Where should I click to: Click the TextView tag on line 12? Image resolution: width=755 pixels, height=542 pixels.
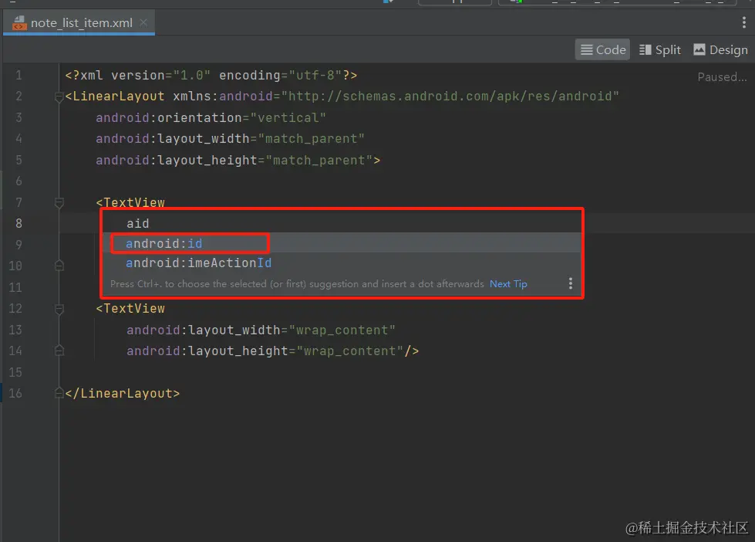coord(130,309)
